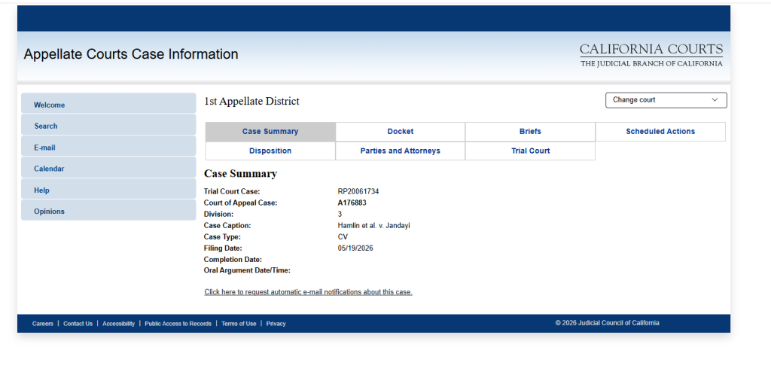Image resolution: width=771 pixels, height=384 pixels.
Task: Open the Trial Court tab
Action: [530, 151]
